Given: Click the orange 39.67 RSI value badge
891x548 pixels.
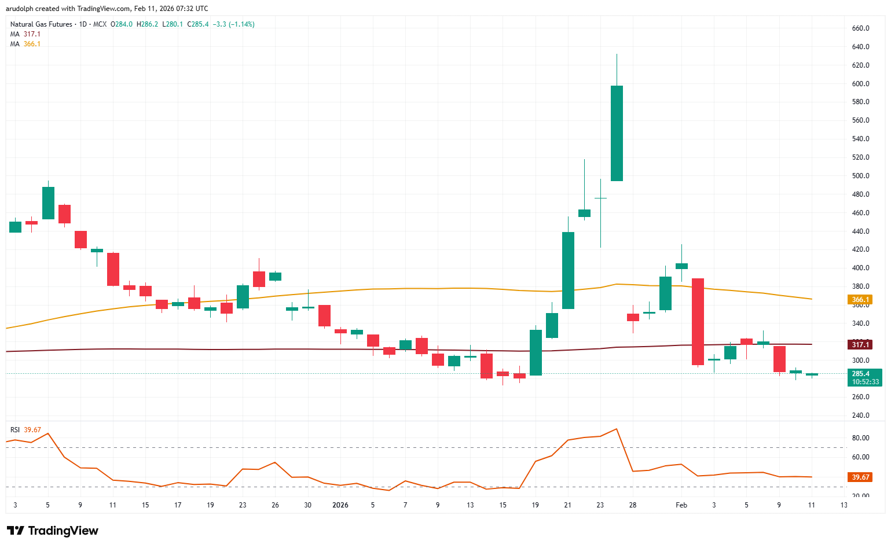Looking at the screenshot, I should (x=860, y=477).
